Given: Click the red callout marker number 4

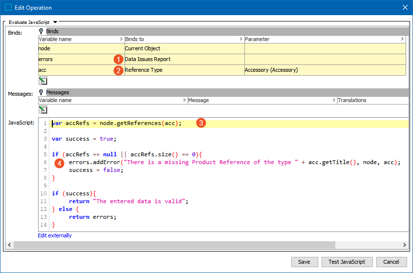Looking at the screenshot, I should coord(59,163).
